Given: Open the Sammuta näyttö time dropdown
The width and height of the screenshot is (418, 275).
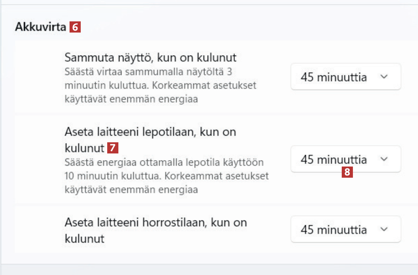Looking at the screenshot, I should coord(345,77).
